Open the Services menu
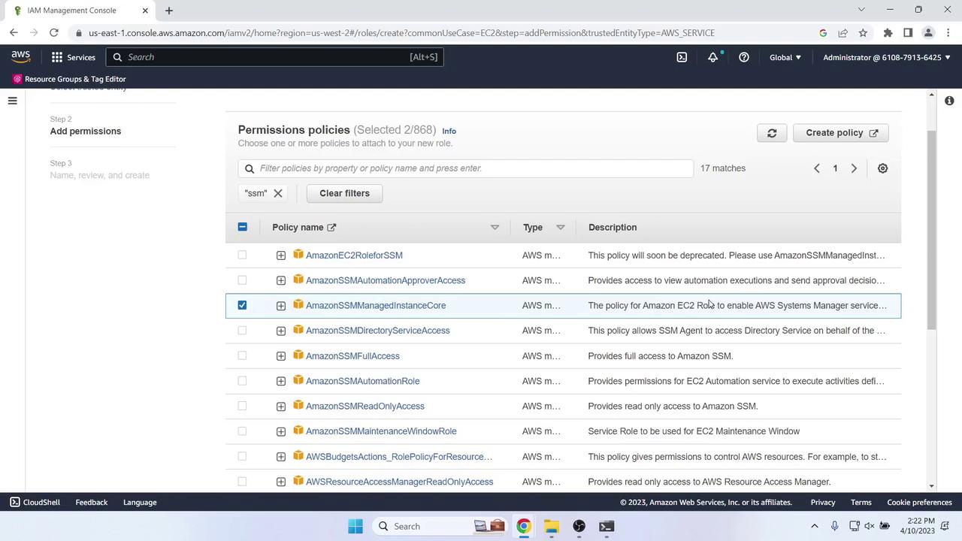This screenshot has height=541, width=962. tap(73, 57)
